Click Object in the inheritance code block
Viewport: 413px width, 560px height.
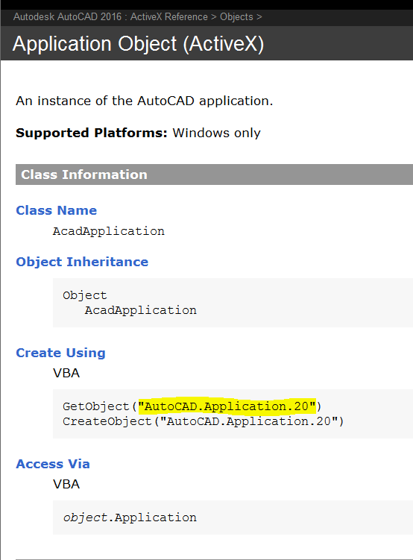[84, 295]
